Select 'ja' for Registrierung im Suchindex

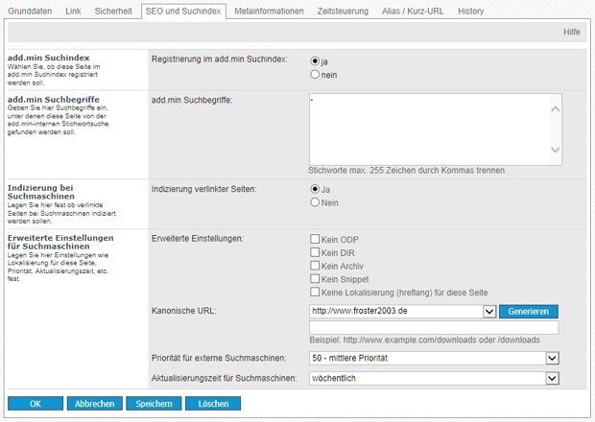tap(315, 61)
